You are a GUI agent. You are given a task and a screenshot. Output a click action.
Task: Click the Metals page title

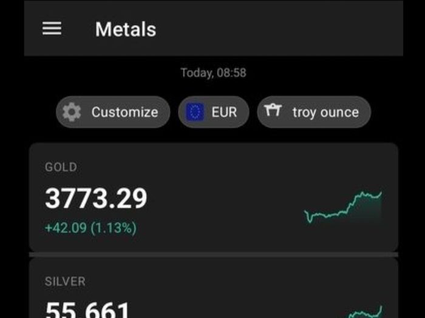126,29
